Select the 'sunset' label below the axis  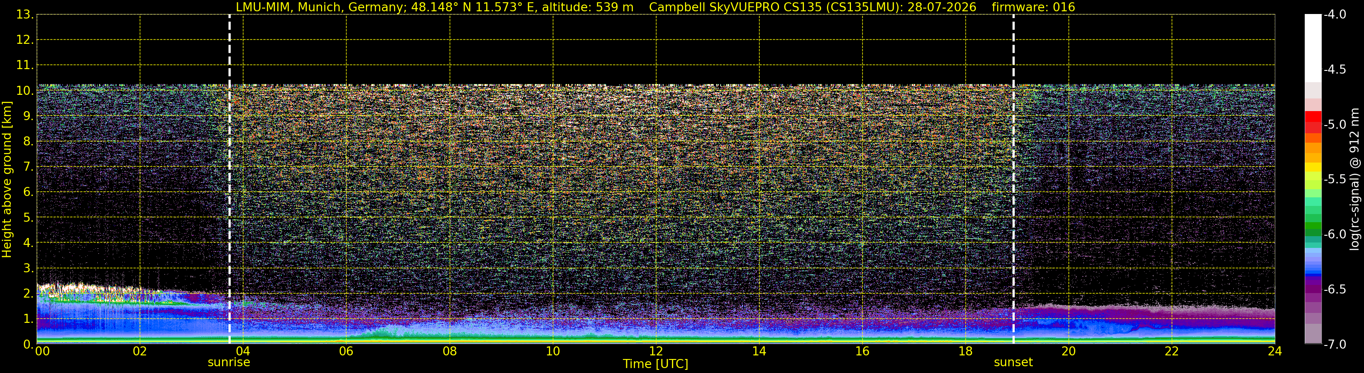coord(1013,363)
